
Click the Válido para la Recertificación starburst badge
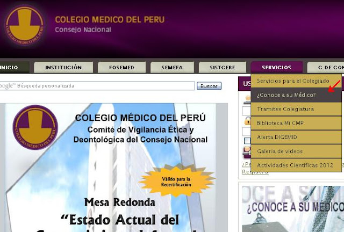tap(176, 182)
